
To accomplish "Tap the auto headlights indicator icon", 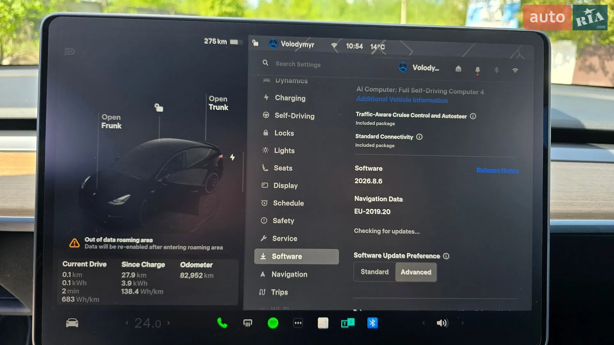I will click(x=69, y=51).
